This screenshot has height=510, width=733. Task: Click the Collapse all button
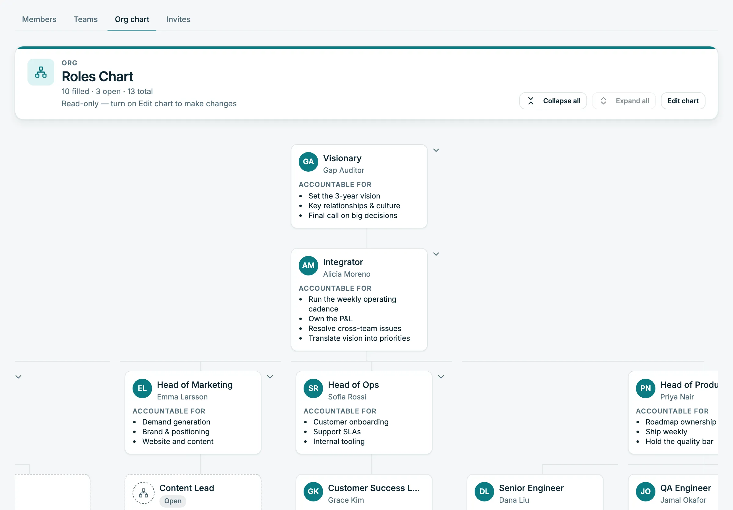pos(553,101)
